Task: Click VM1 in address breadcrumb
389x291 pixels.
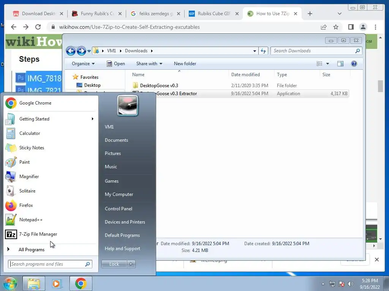Action: [111, 51]
